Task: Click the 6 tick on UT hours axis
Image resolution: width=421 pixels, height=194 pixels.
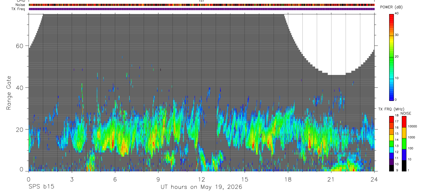Action: pos(115,179)
